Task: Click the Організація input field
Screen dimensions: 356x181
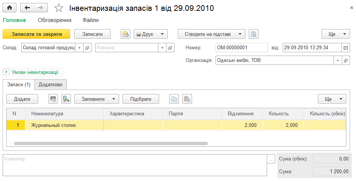Action: pyautogui.click(x=275, y=60)
